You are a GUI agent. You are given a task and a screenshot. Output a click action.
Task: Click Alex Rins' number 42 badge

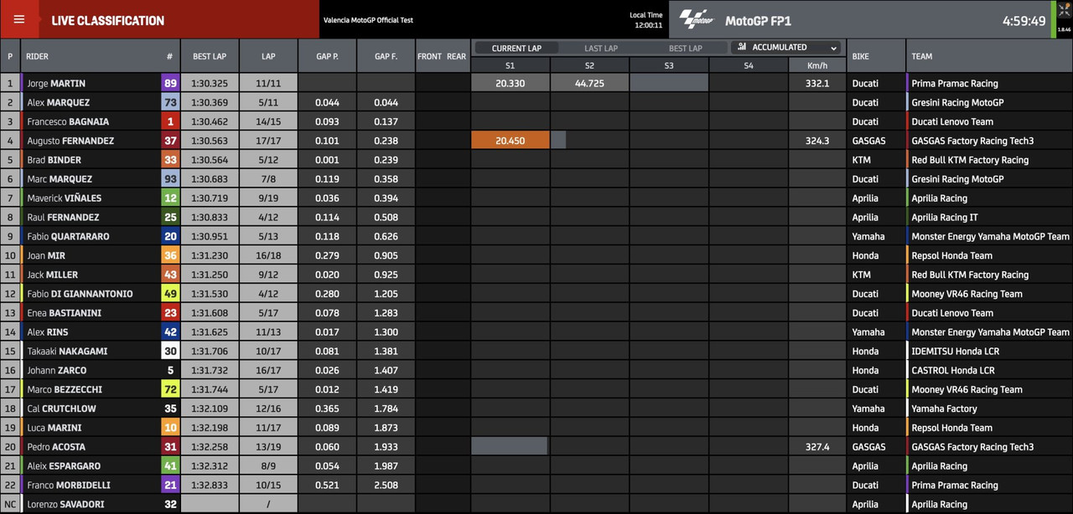tap(170, 332)
